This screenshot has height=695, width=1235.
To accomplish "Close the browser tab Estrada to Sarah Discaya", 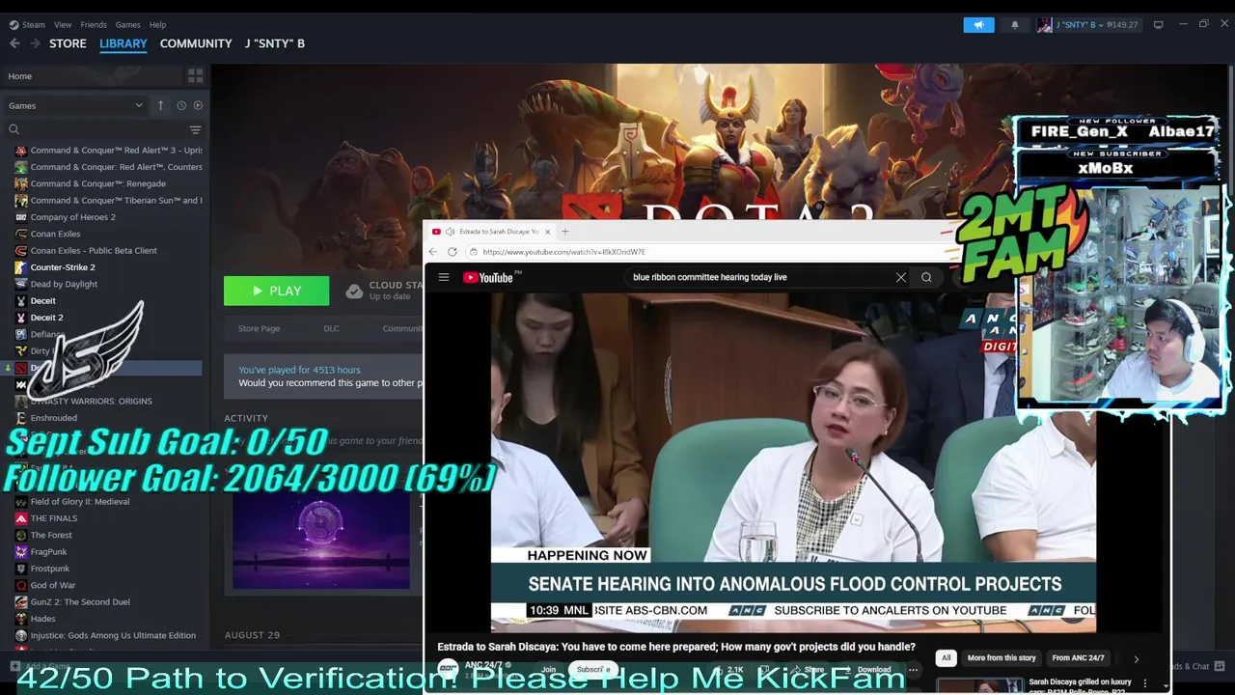I will click(547, 232).
